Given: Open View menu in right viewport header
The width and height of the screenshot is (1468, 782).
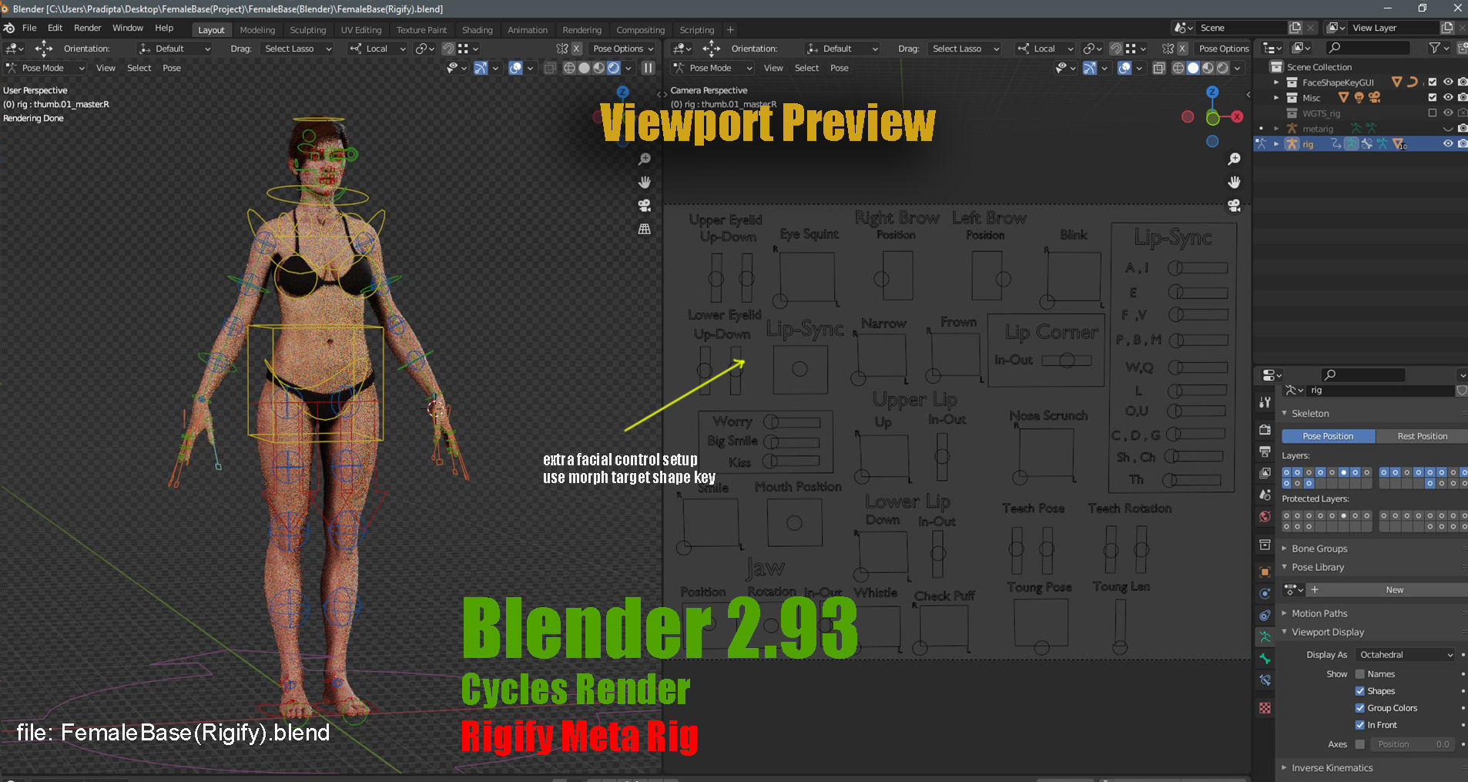Looking at the screenshot, I should pos(773,68).
